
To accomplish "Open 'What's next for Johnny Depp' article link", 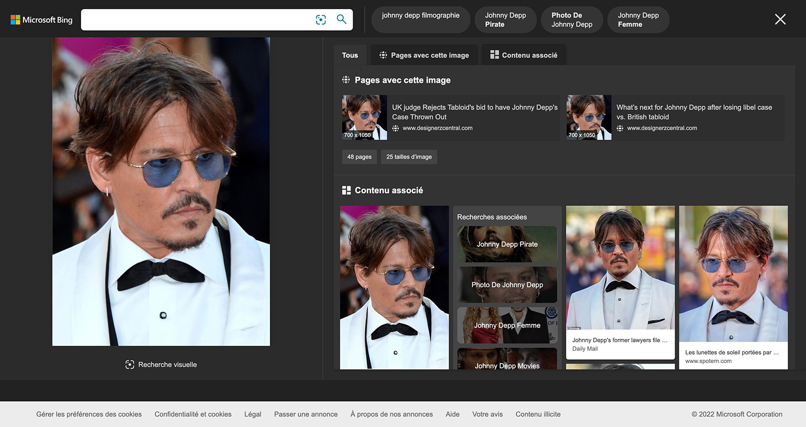I will [694, 112].
